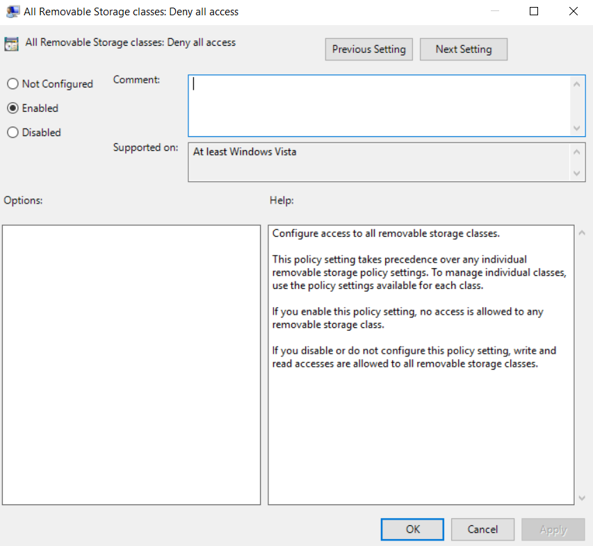Screen dimensions: 593x546
Task: Click the 'If you enable this policy setting' paragraph
Action: (407, 318)
